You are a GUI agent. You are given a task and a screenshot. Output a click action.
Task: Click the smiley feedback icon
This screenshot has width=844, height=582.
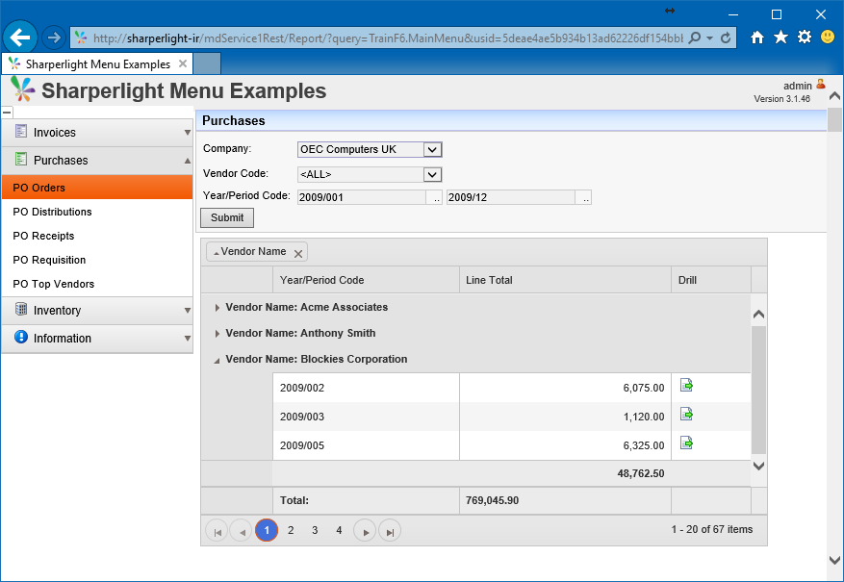point(828,38)
